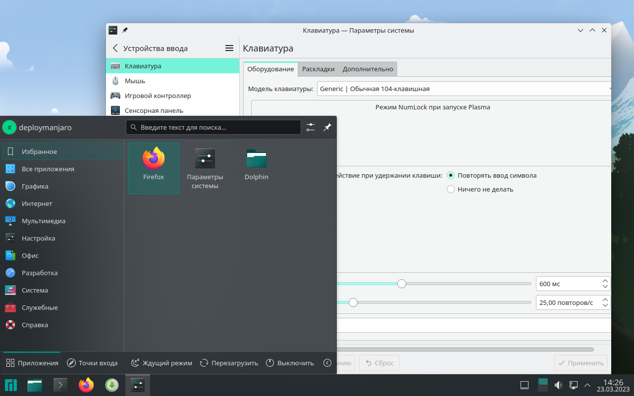Open the Настройка category
The width and height of the screenshot is (634, 396).
[x=61, y=238]
